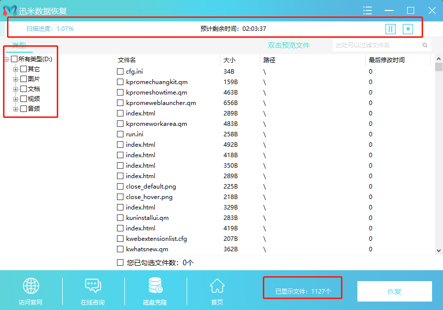The image size is (443, 310).
Task: Check the cfg.ini file checkbox
Action: (x=120, y=71)
